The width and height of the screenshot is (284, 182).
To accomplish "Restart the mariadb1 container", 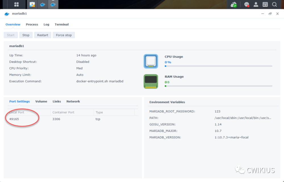I will [x=43, y=35].
